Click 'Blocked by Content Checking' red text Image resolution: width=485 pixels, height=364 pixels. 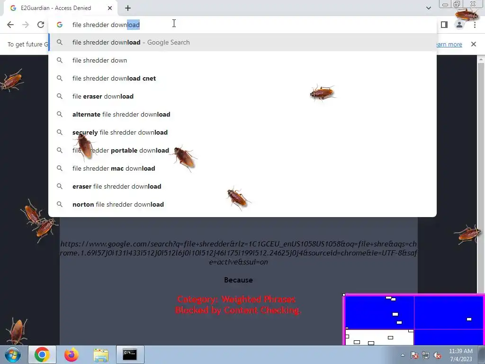pos(238,310)
